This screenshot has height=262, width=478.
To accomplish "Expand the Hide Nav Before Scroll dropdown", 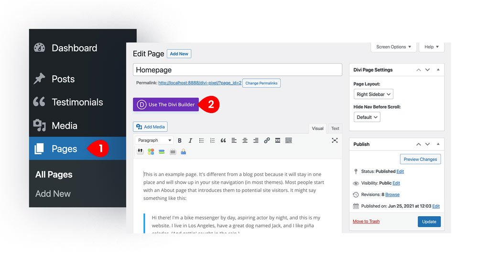I will click(x=367, y=117).
